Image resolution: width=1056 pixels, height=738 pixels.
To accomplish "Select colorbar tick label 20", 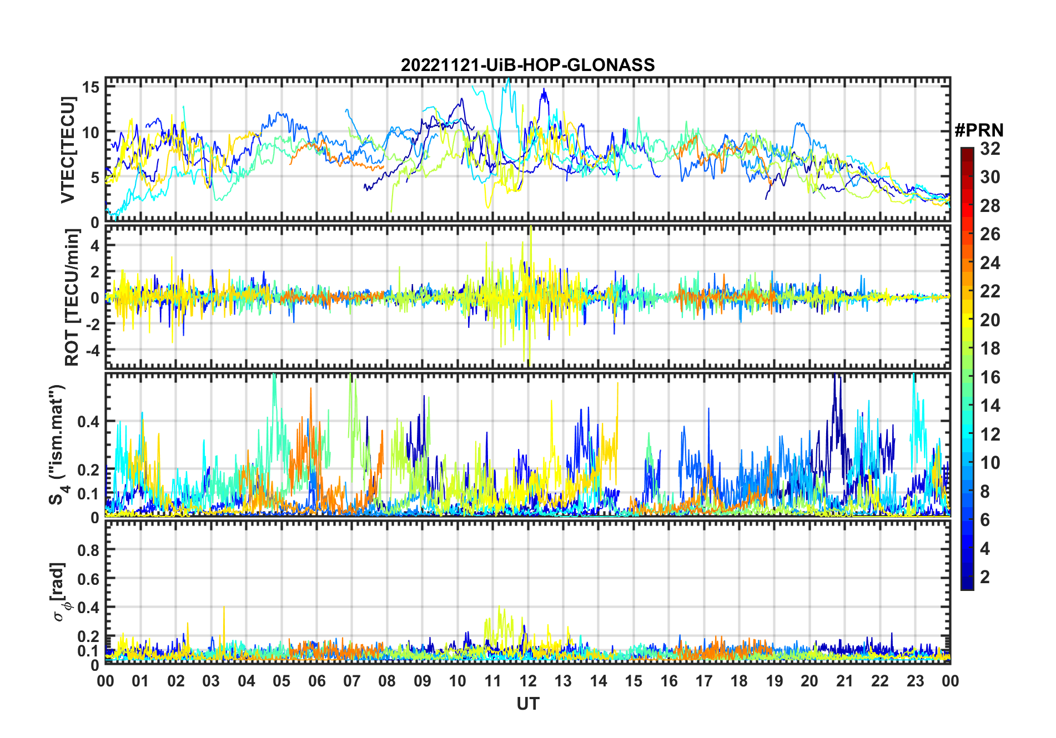I will click(x=990, y=320).
